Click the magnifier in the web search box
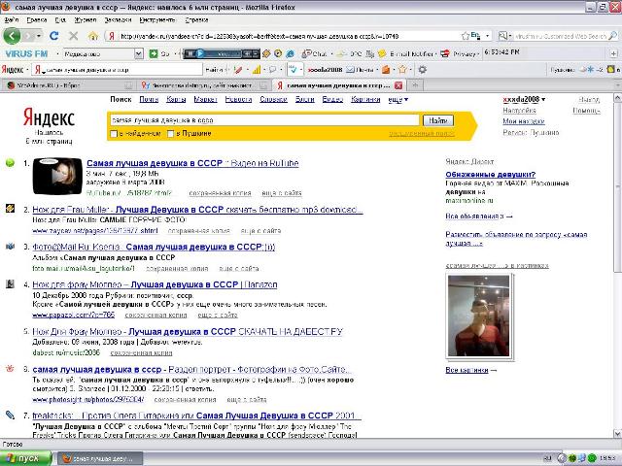The image size is (622, 466). pos(613,36)
